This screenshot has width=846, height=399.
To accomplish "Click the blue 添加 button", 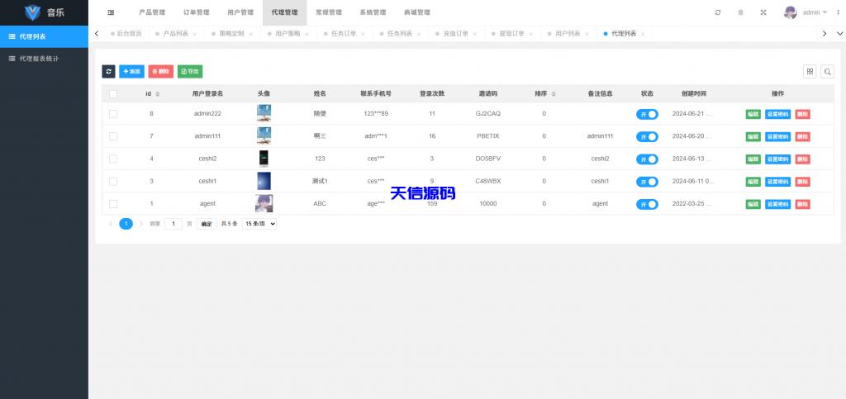I will [x=131, y=71].
